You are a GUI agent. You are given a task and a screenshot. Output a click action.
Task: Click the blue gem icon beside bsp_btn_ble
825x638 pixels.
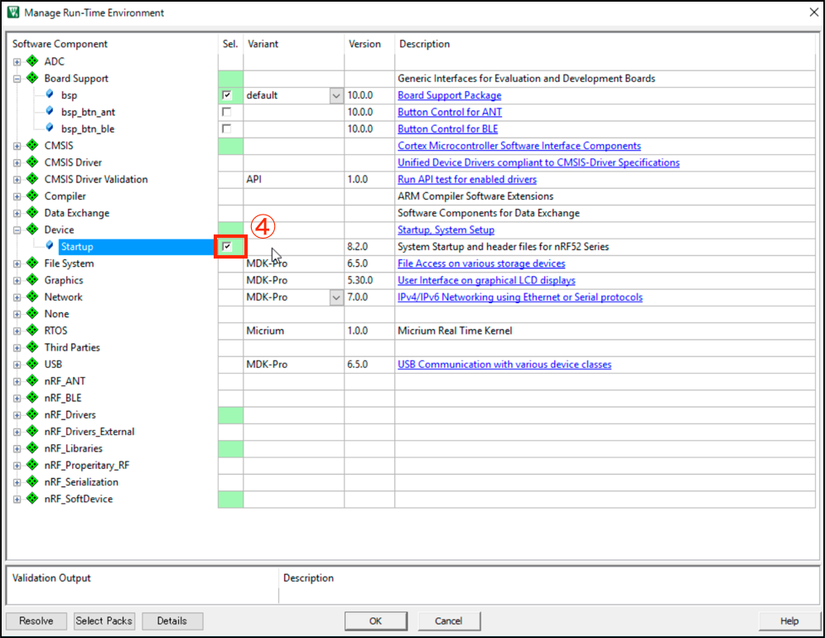pyautogui.click(x=50, y=129)
